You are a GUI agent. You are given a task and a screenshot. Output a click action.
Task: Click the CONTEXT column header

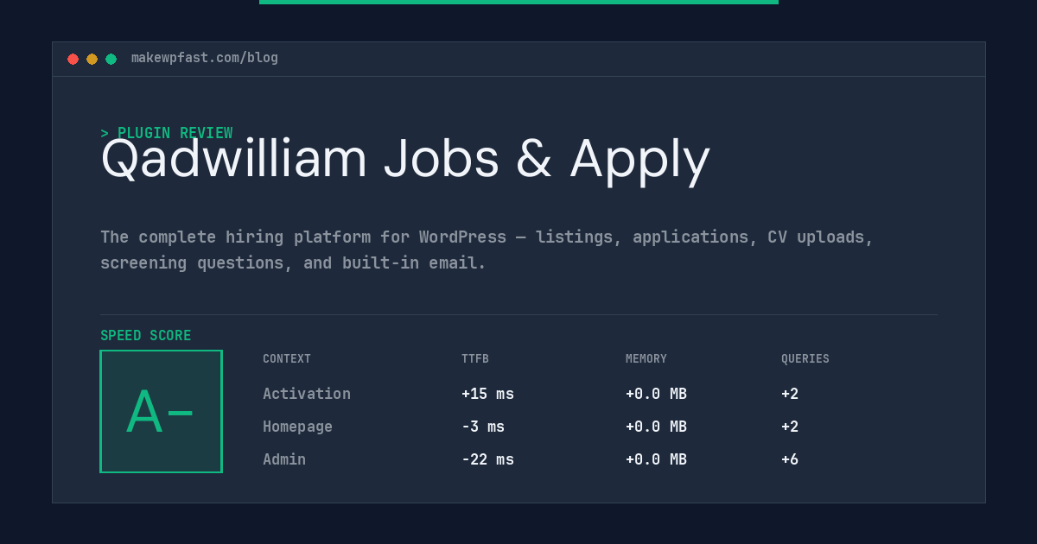(x=287, y=359)
